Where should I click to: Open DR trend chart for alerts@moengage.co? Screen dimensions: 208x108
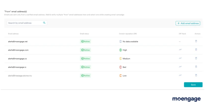point(180,58)
